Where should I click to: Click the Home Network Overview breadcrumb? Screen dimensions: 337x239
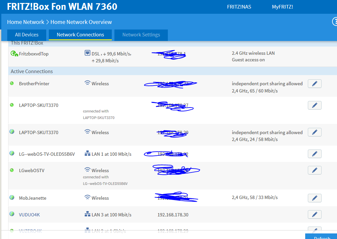81,22
